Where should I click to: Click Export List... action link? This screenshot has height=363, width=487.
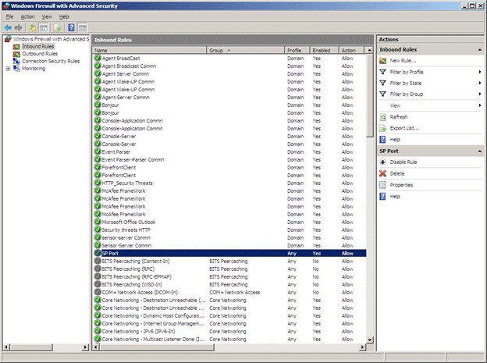pyautogui.click(x=404, y=128)
